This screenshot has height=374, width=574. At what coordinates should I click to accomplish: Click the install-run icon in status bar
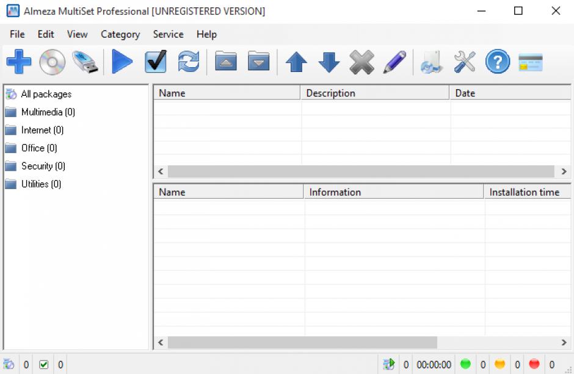[x=389, y=364]
